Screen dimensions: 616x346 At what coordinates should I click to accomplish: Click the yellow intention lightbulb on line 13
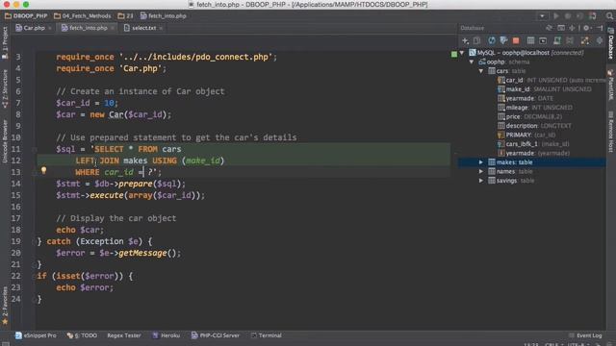point(43,170)
